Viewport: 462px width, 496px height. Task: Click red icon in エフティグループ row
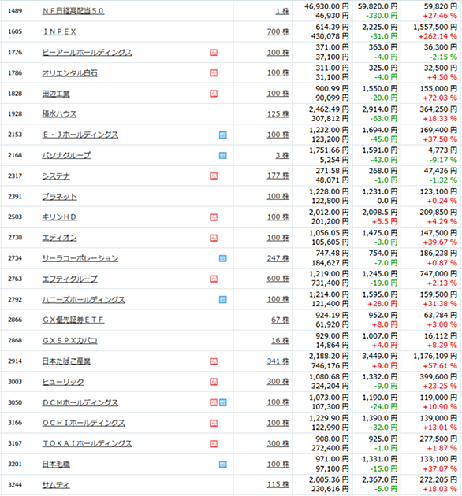click(x=214, y=279)
